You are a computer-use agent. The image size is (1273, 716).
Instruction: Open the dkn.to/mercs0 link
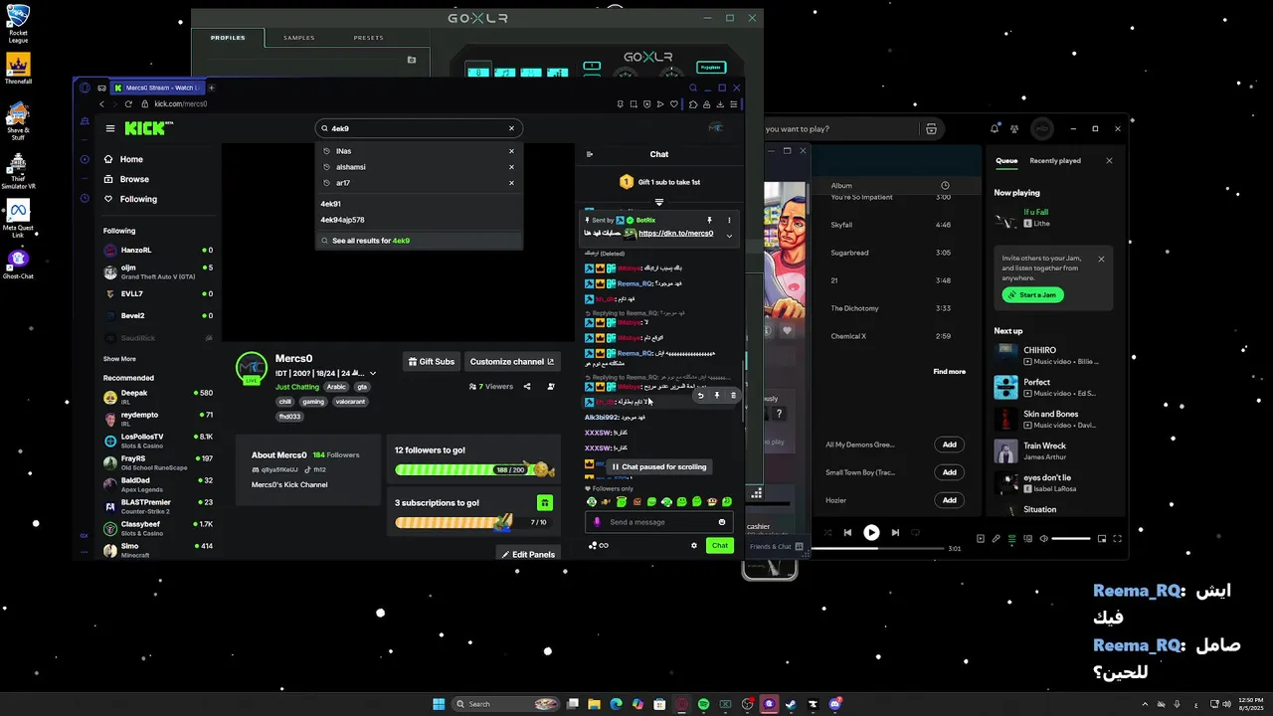point(675,234)
